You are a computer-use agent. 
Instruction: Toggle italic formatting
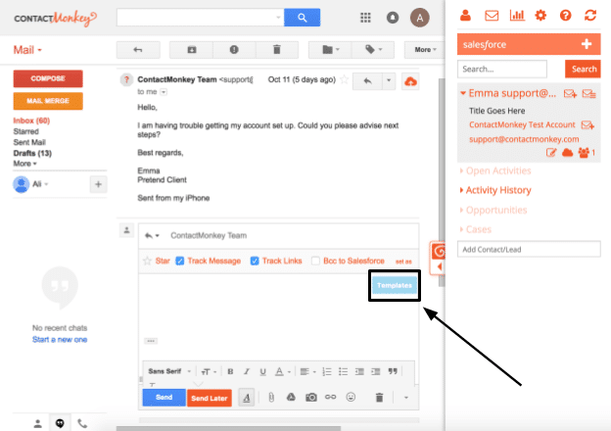[x=247, y=372]
